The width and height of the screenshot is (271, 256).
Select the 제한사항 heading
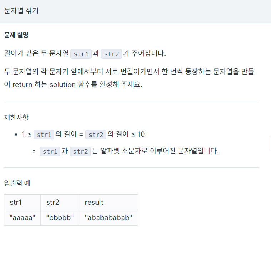click(16, 118)
